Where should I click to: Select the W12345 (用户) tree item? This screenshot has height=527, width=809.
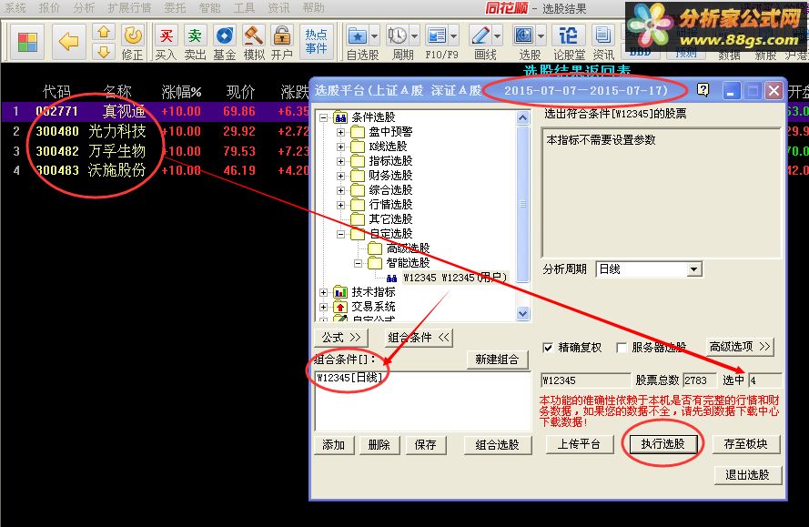point(454,278)
